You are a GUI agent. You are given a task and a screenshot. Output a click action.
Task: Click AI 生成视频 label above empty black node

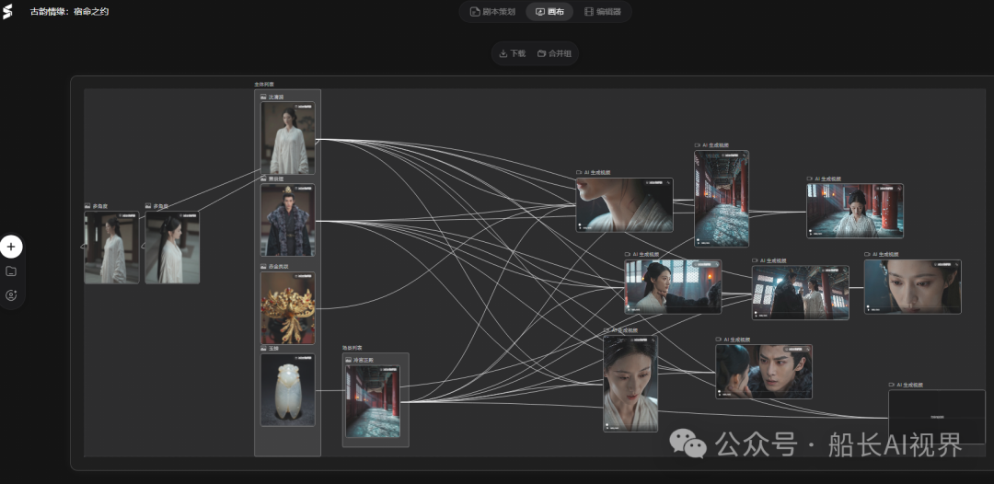(x=911, y=385)
